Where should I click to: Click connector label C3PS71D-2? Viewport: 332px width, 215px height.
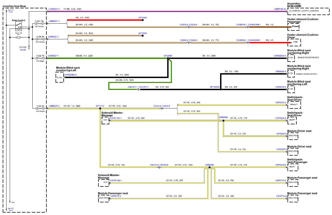click(280, 180)
